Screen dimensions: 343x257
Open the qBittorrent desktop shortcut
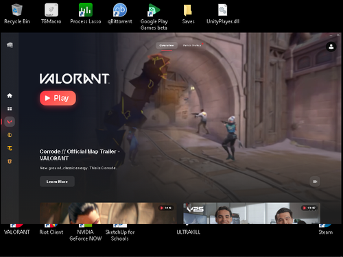click(120, 14)
